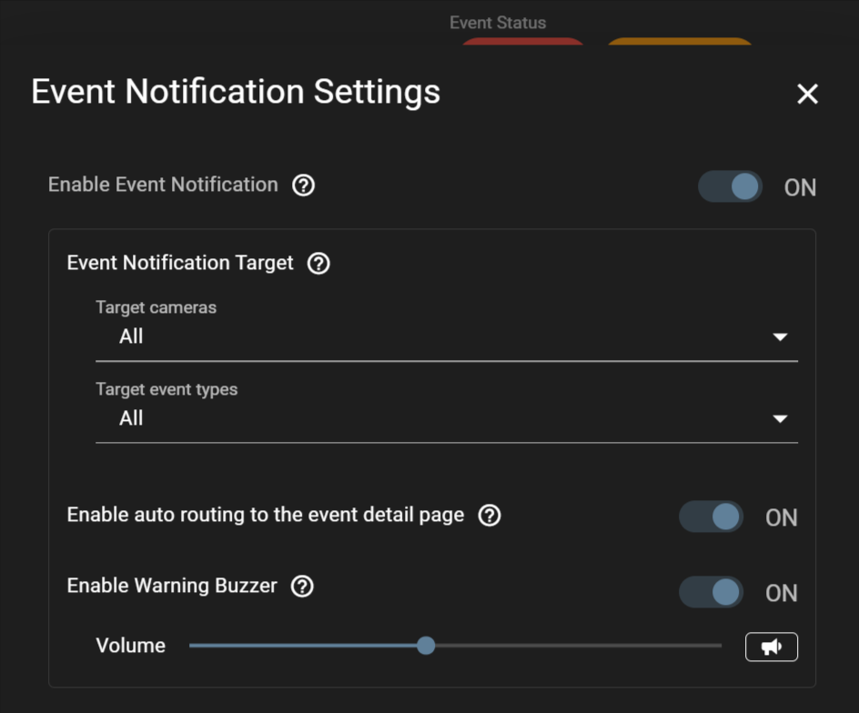Click the ON label beside Warning Buzzer
Image resolution: width=859 pixels, height=713 pixels.
[781, 594]
